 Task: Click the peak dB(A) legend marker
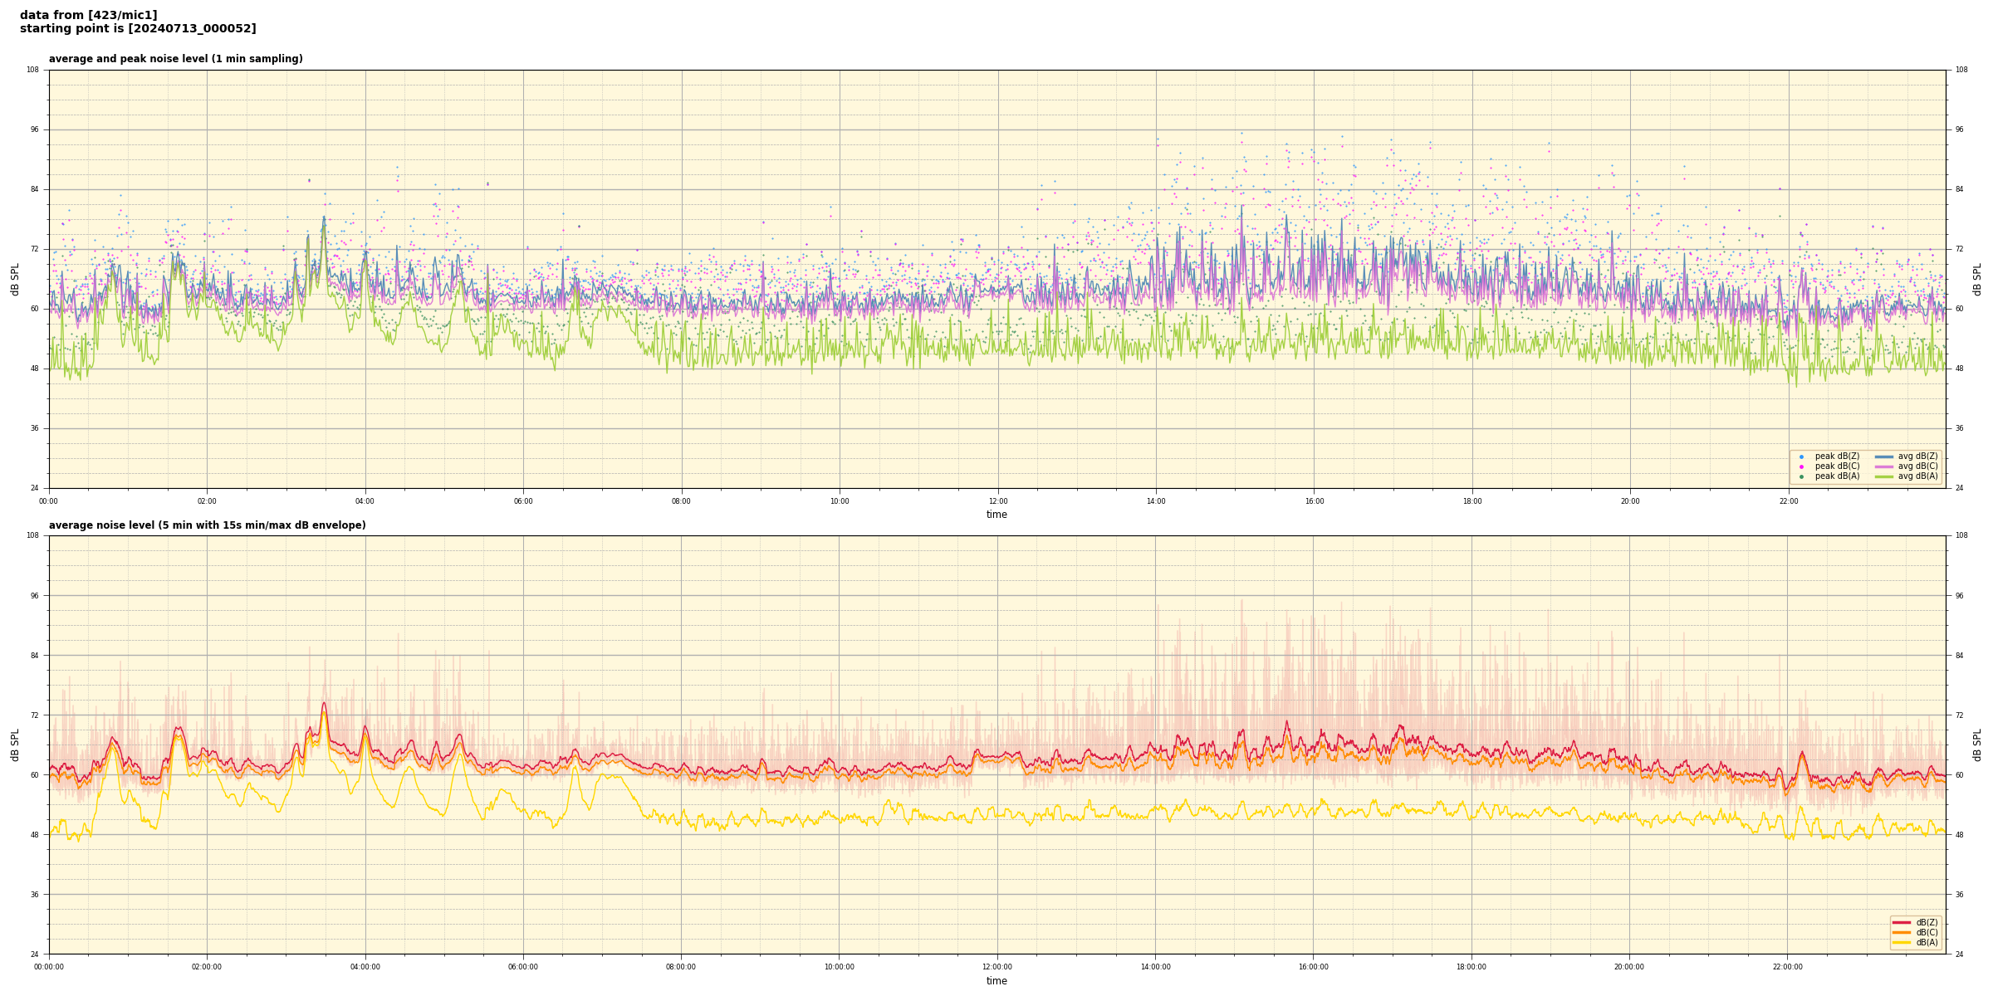pyautogui.click(x=1801, y=476)
